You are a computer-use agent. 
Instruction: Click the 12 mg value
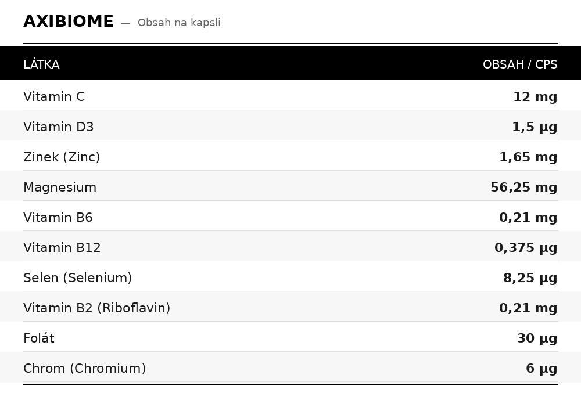click(x=535, y=97)
